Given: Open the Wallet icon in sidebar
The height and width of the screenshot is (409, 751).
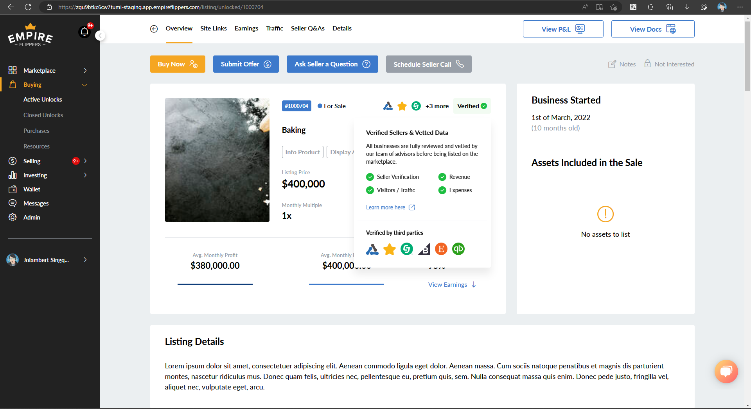Looking at the screenshot, I should [13, 189].
